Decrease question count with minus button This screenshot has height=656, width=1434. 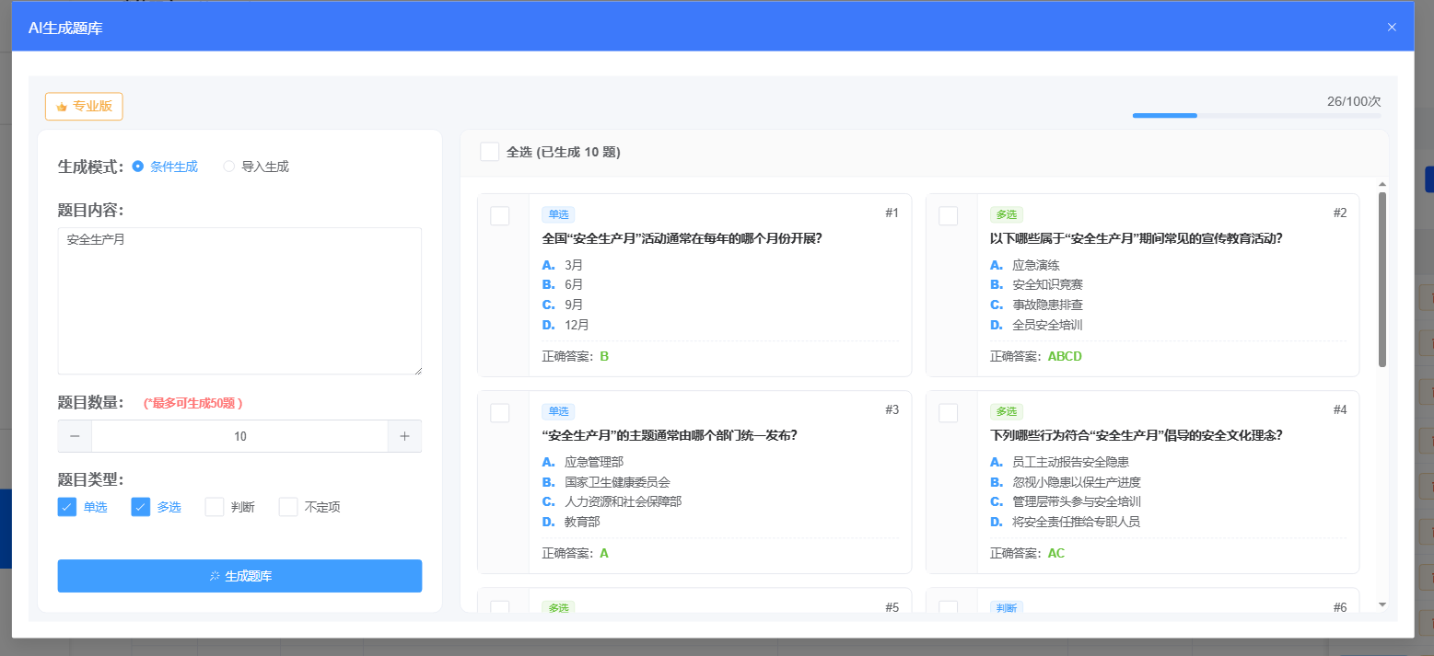click(75, 436)
